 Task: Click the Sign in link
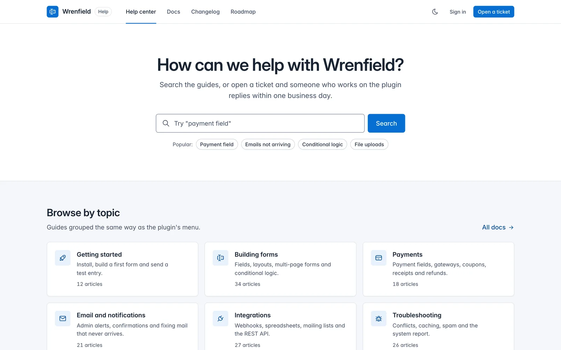458,12
